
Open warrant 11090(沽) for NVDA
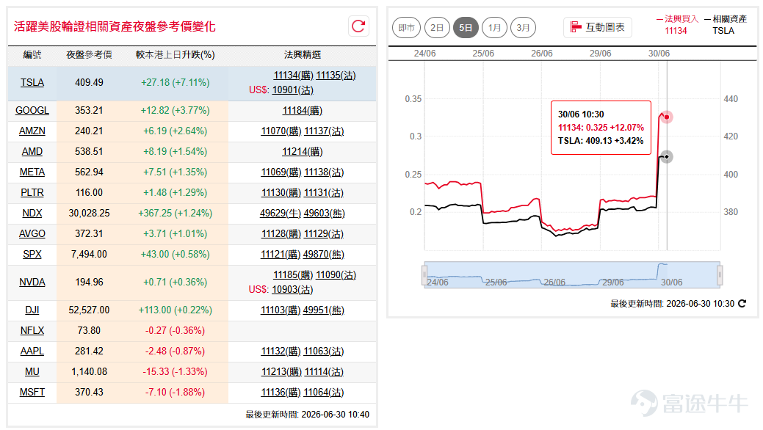[x=336, y=275]
